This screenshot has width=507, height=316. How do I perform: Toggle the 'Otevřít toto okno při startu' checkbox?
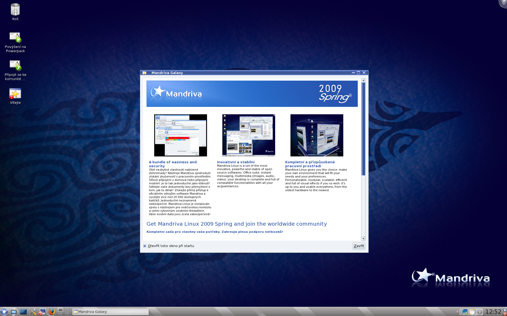145,246
